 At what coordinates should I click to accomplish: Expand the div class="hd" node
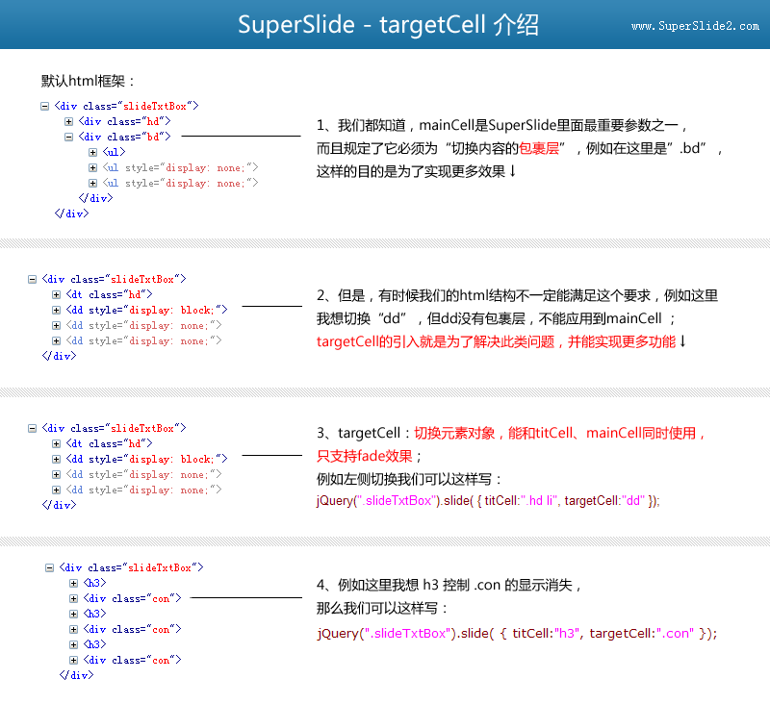69,121
